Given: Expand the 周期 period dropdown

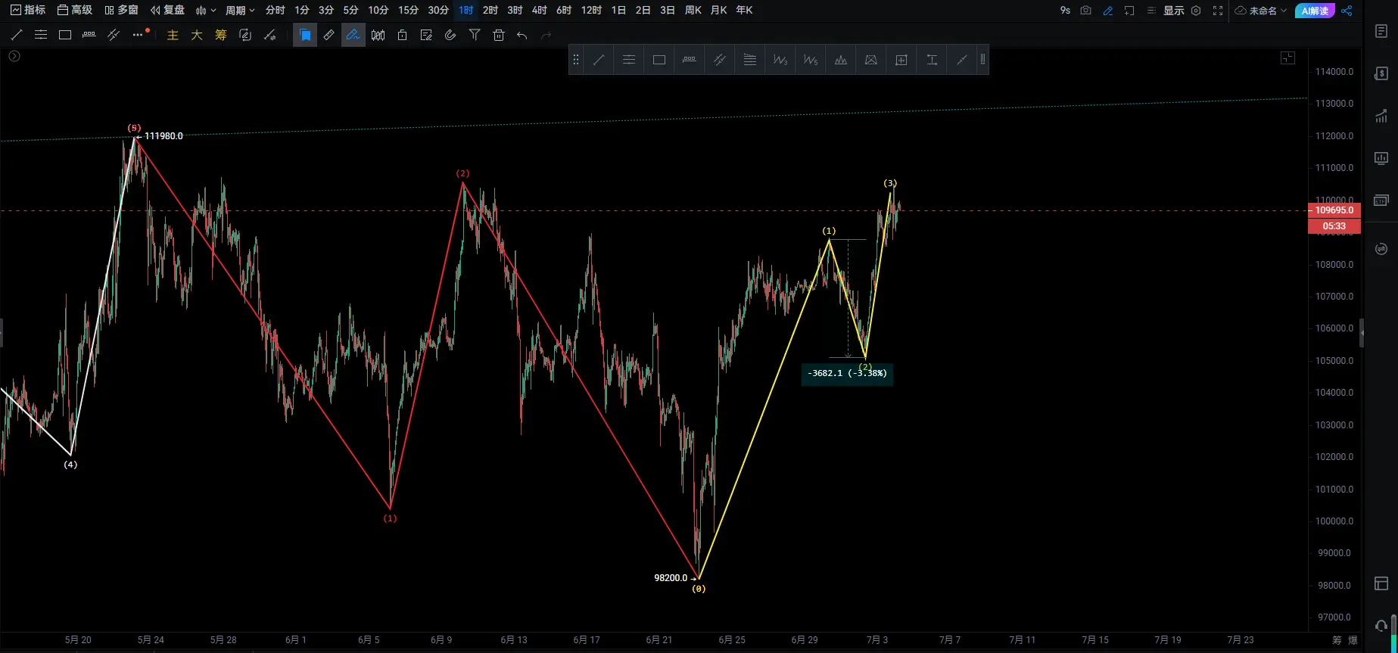Looking at the screenshot, I should (240, 11).
